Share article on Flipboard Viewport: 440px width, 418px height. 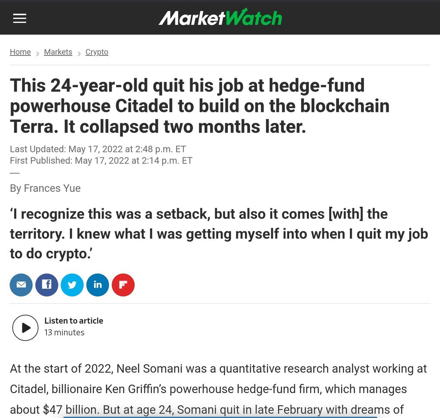(123, 285)
